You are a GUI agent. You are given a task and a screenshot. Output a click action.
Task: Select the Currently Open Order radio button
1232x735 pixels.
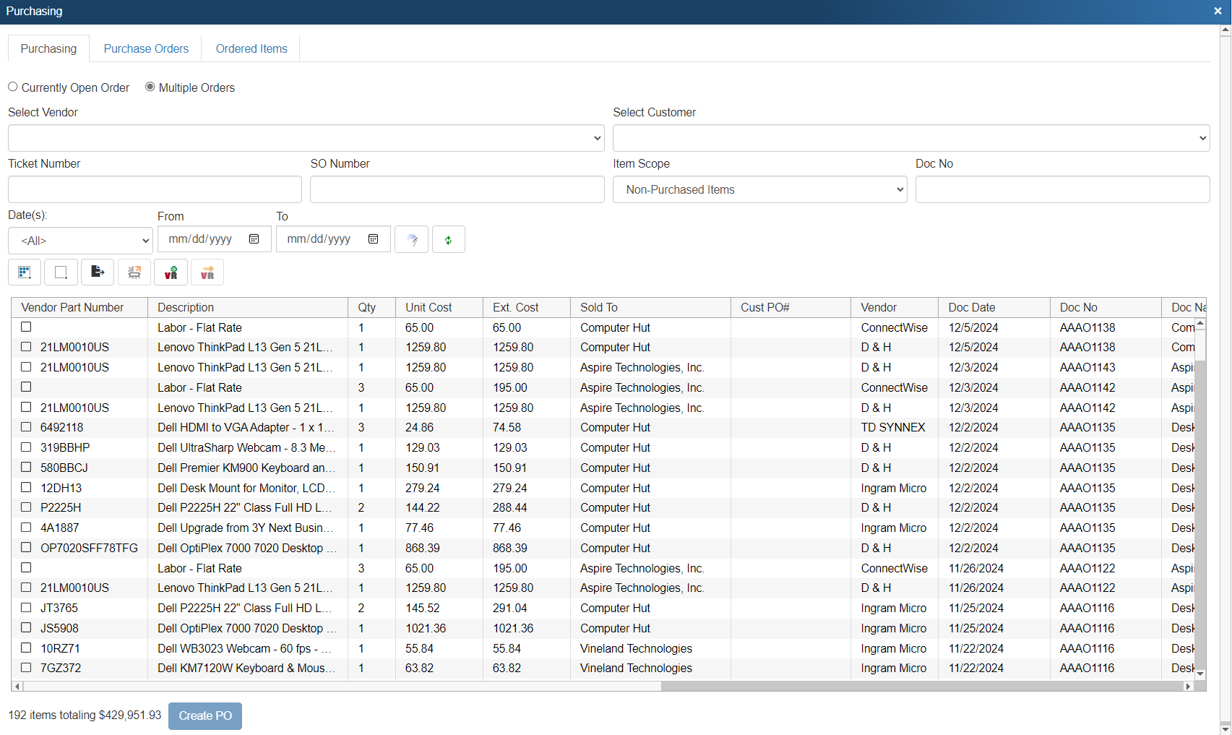(x=13, y=87)
